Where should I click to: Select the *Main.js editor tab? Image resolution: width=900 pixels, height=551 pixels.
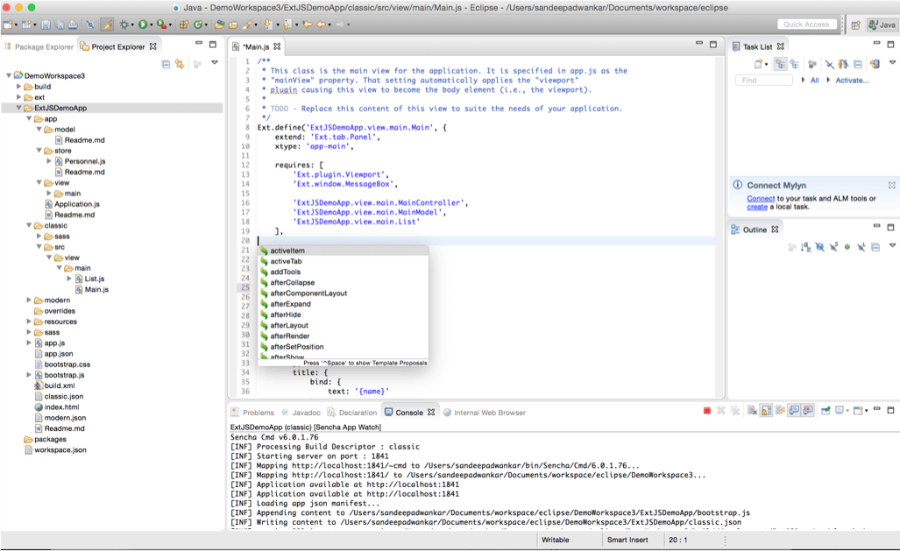[255, 46]
